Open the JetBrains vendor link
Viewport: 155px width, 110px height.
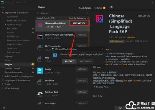pos(131,37)
